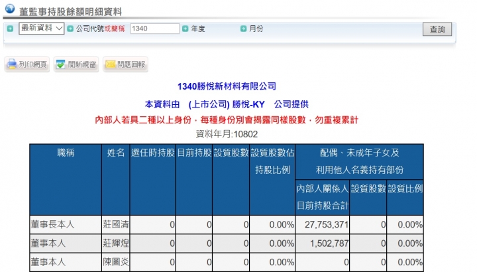Click the 資料年月:10802 text
The image size is (477, 272).
tap(227, 134)
